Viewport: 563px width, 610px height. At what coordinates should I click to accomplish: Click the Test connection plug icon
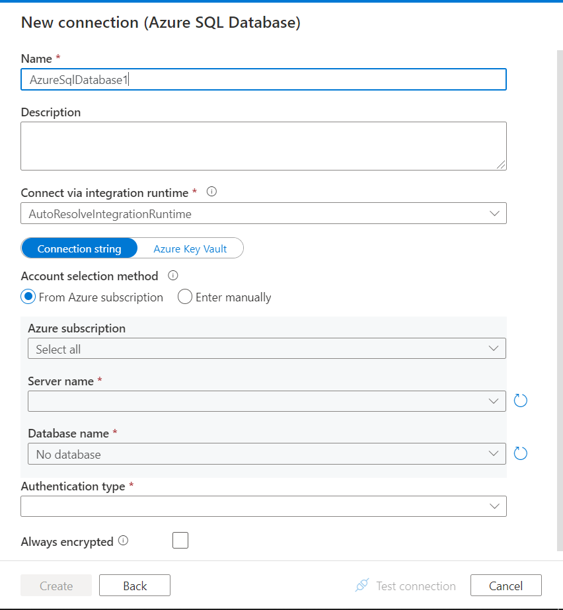pos(362,586)
